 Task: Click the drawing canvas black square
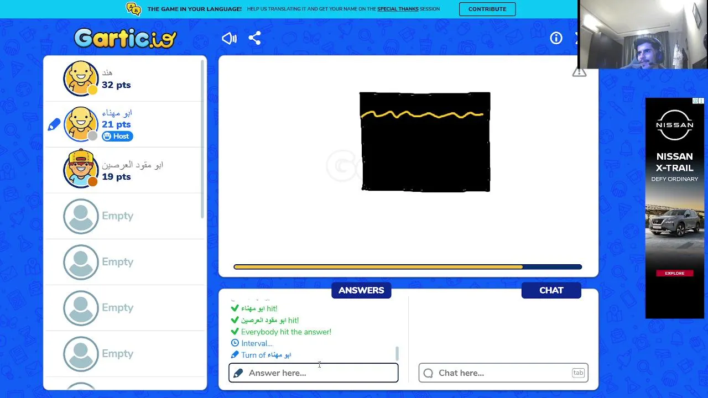click(x=425, y=142)
